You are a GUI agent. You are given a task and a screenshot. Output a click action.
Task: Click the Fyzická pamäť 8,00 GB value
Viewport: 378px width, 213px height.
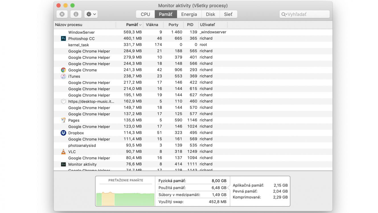click(x=219, y=181)
